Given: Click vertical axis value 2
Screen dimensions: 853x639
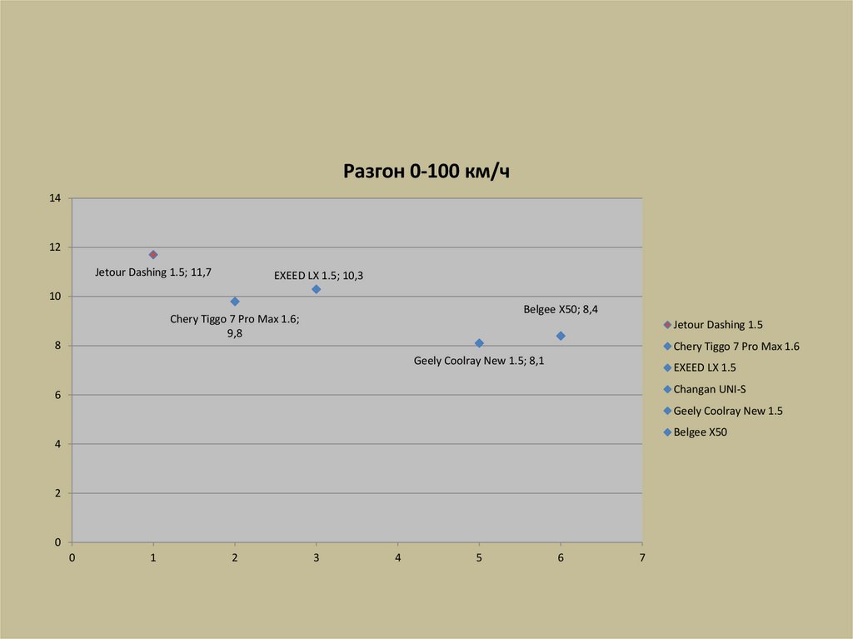Looking at the screenshot, I should [57, 493].
